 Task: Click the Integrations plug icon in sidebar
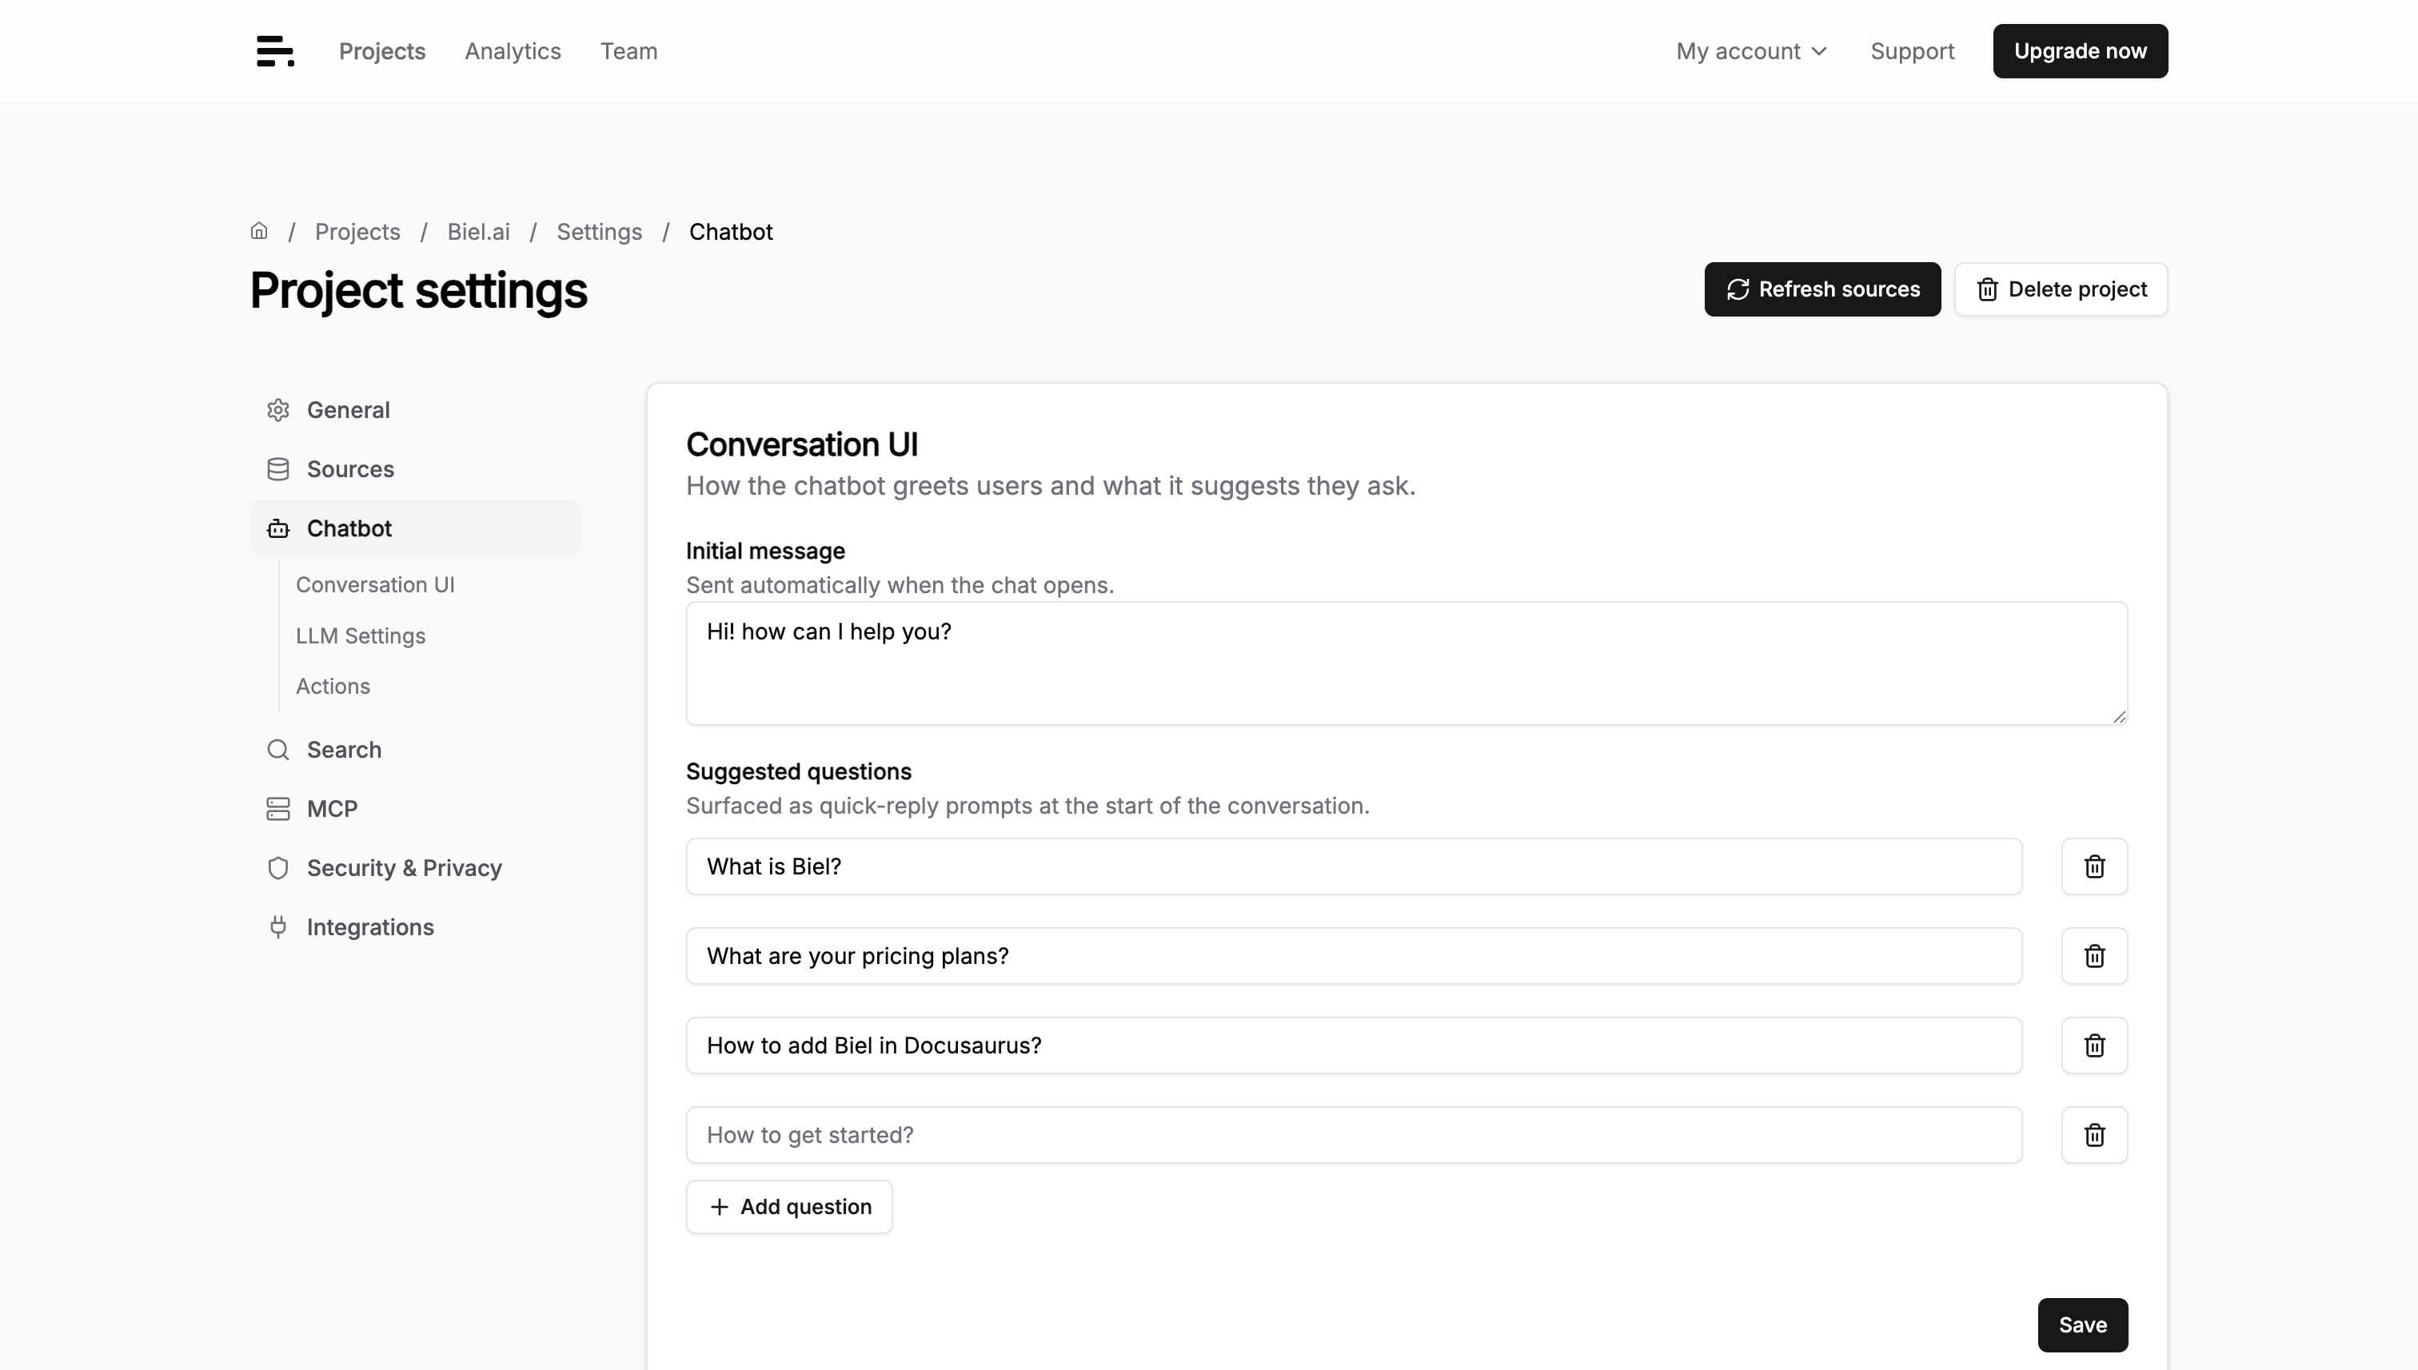(x=277, y=928)
